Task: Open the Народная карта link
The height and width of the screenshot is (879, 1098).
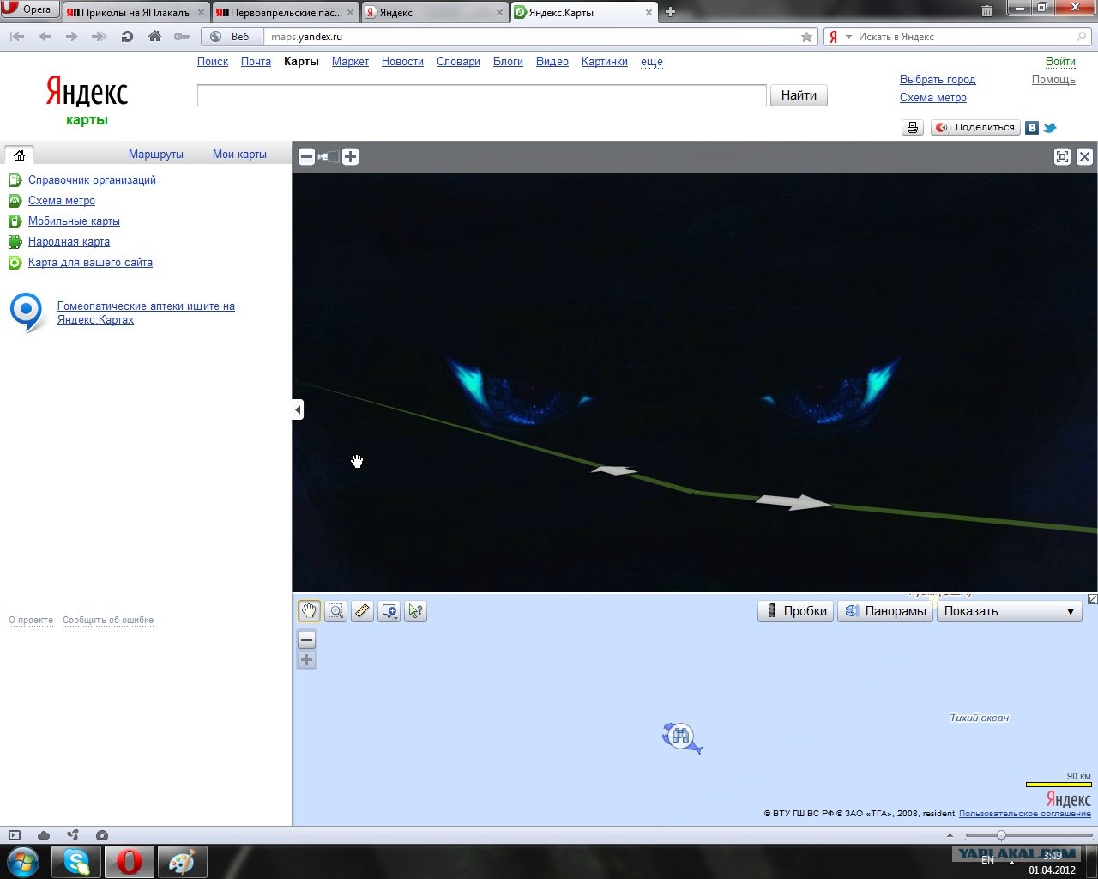Action: pyautogui.click(x=69, y=242)
